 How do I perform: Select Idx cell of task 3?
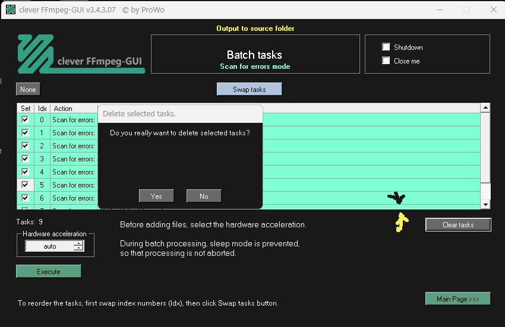pos(42,158)
